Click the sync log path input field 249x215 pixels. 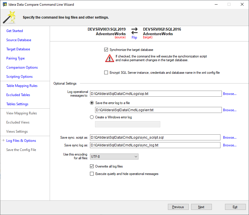tap(155, 145)
